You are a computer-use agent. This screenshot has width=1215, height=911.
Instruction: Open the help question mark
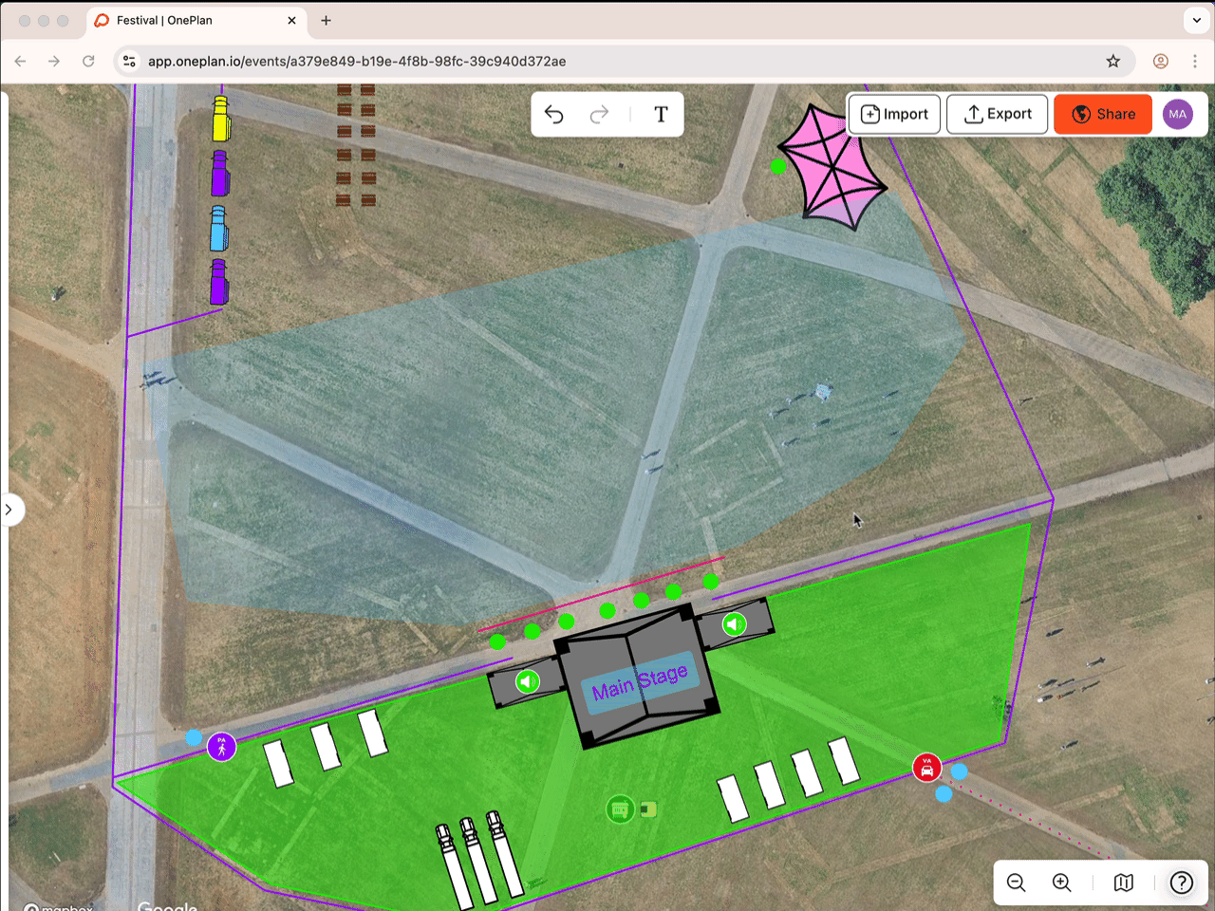coord(1181,883)
